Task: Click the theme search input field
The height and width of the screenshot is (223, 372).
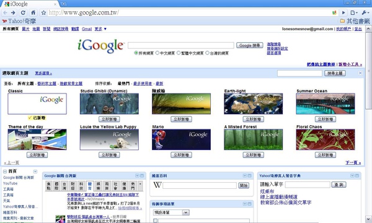Action: 299,73
